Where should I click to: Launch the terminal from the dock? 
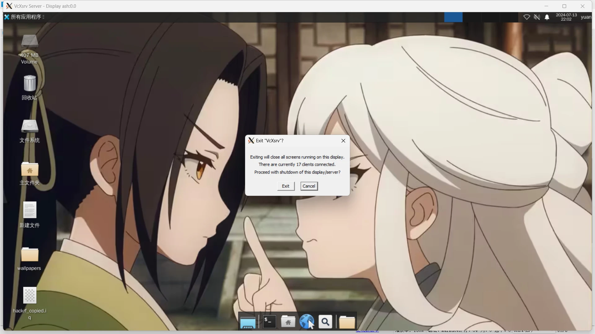click(x=269, y=322)
